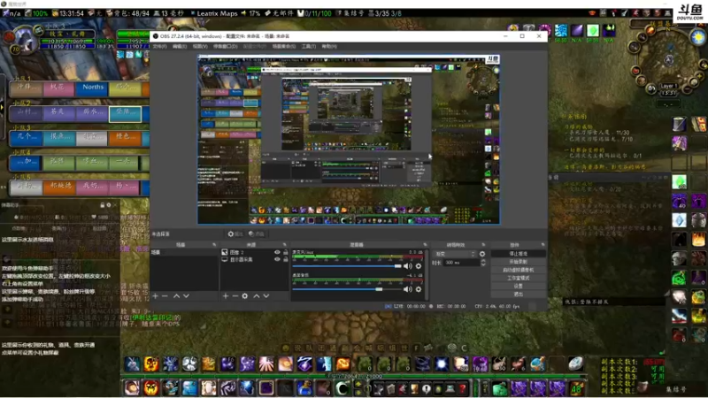708x398 pixels.
Task: Open source properties gear in the sources toolbar
Action: point(245,296)
